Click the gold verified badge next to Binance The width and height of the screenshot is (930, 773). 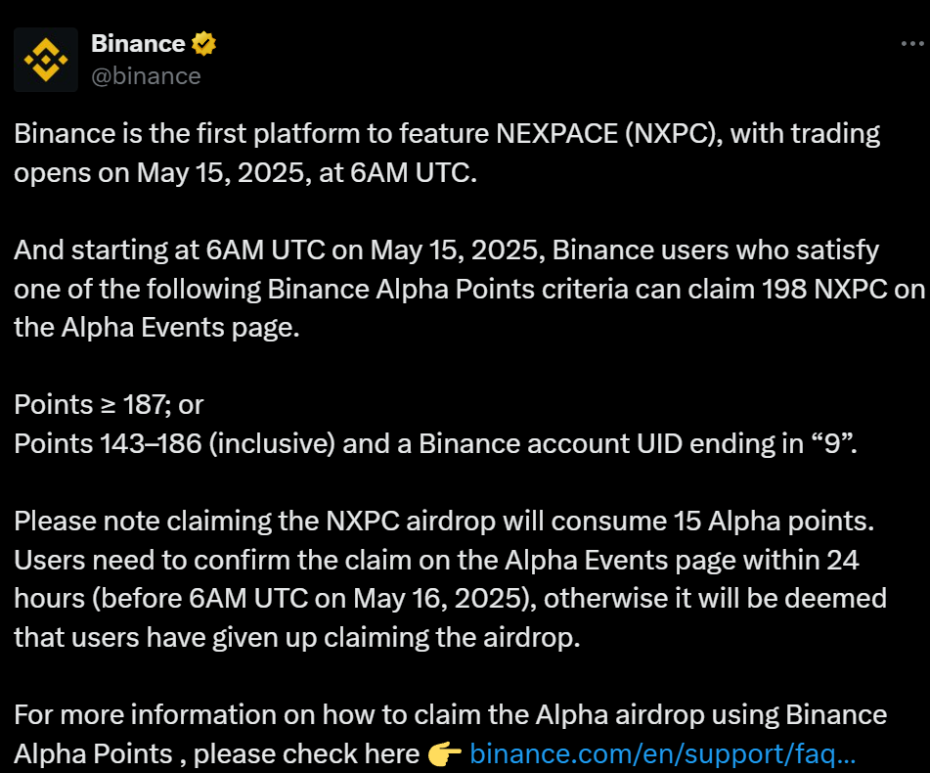(x=203, y=44)
